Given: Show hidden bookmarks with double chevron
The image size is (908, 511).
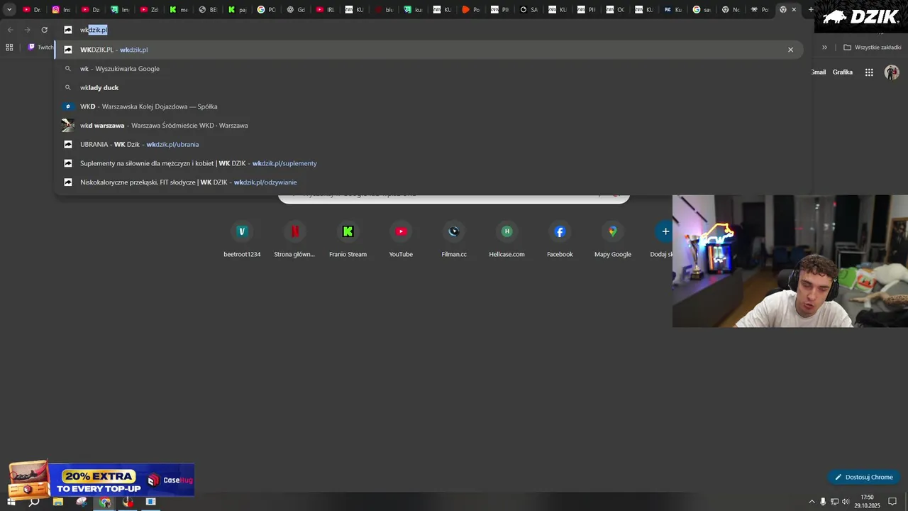Looking at the screenshot, I should [824, 48].
